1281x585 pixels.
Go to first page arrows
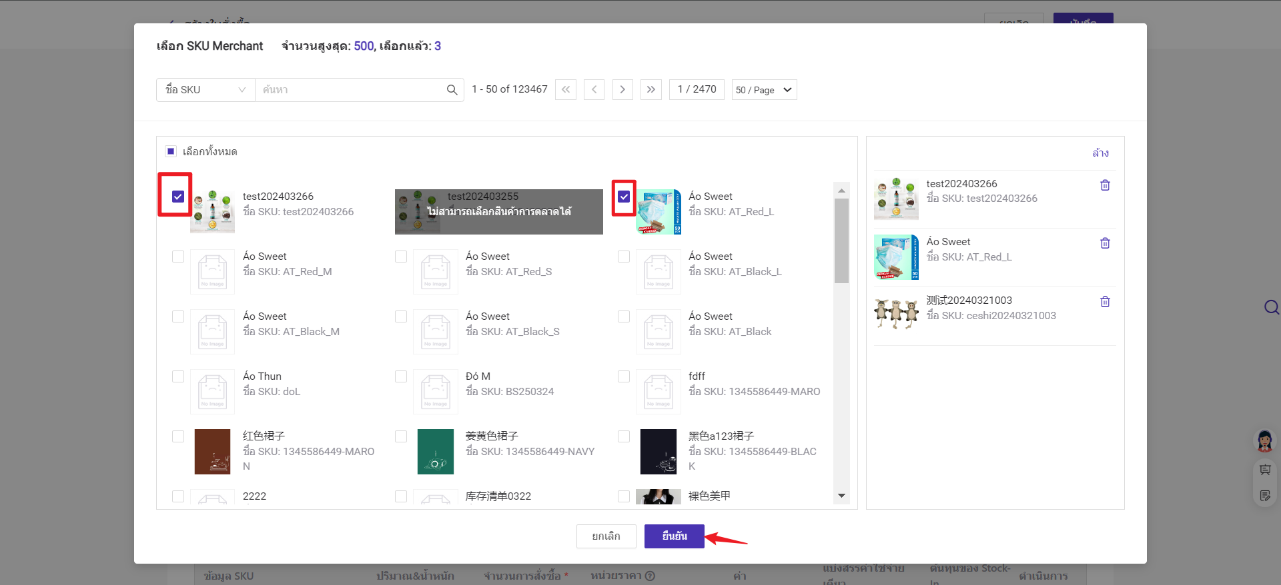pyautogui.click(x=566, y=89)
